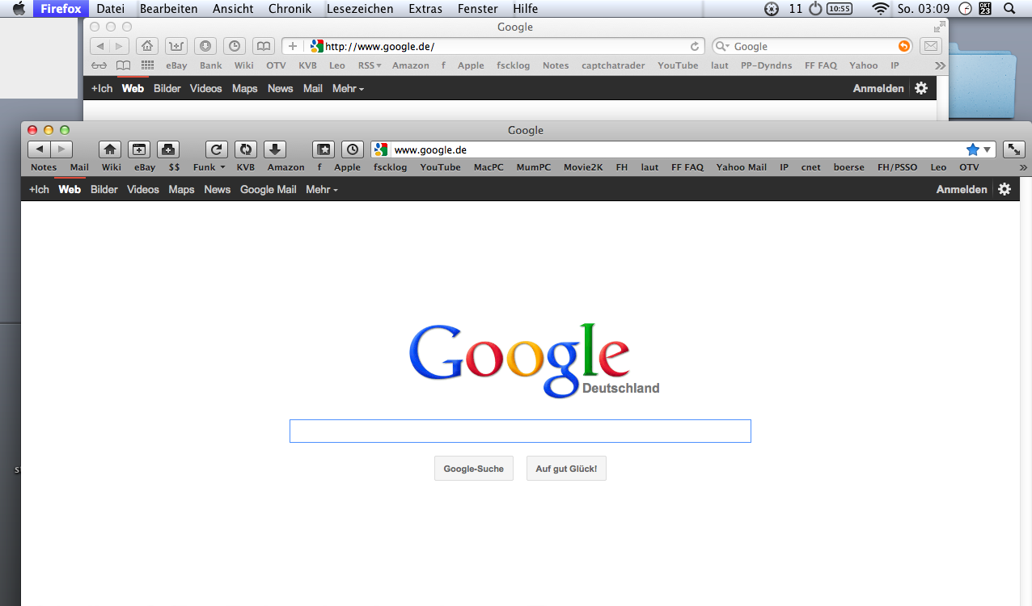
Task: Click Home icon in Safari window toolbar
Action: [146, 46]
